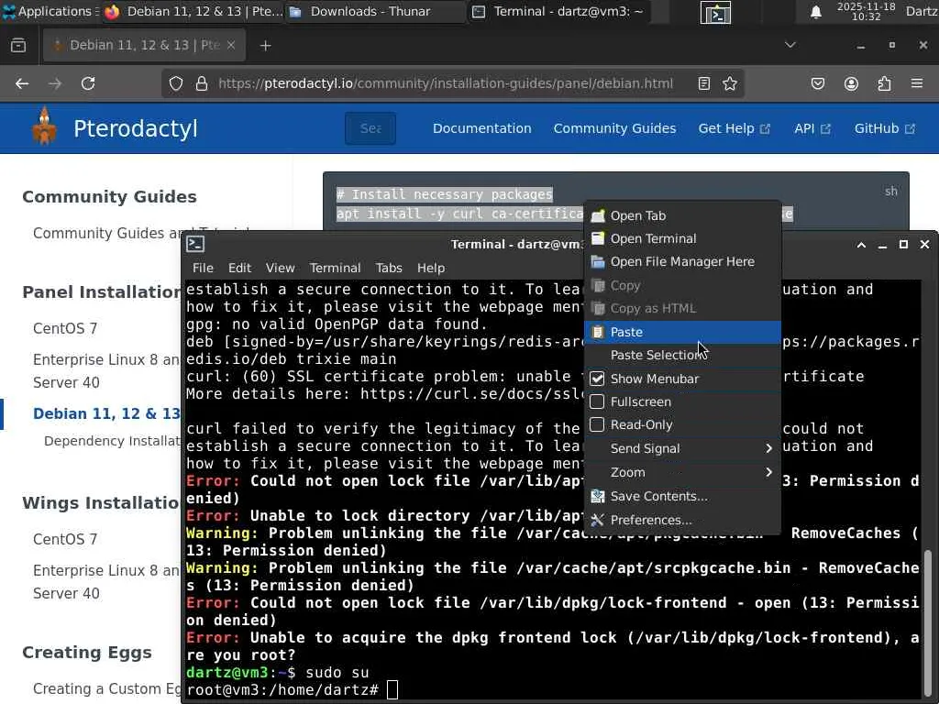939x704 pixels.
Task: Reload the Pterodactyl page
Action: pyautogui.click(x=88, y=83)
